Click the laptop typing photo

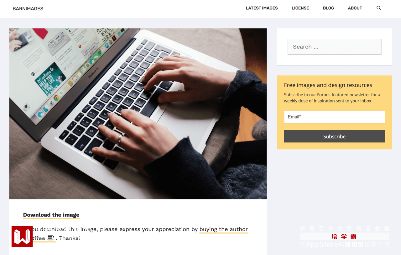(138, 114)
